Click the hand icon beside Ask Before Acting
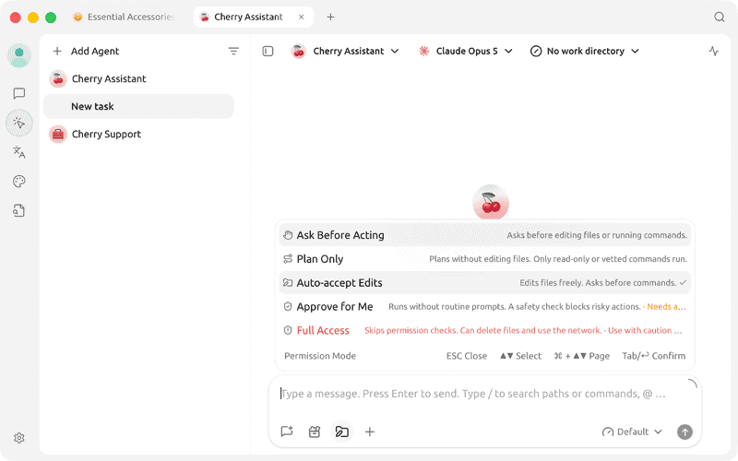 (288, 235)
